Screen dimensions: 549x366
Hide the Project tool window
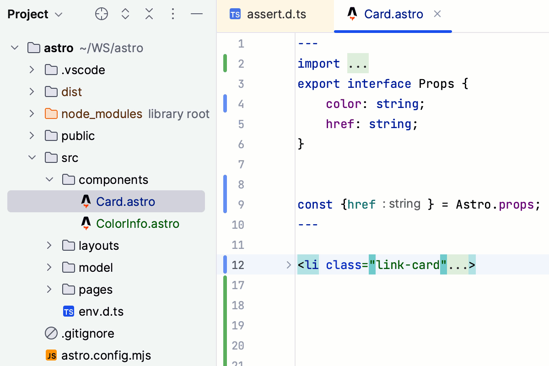[x=197, y=14]
